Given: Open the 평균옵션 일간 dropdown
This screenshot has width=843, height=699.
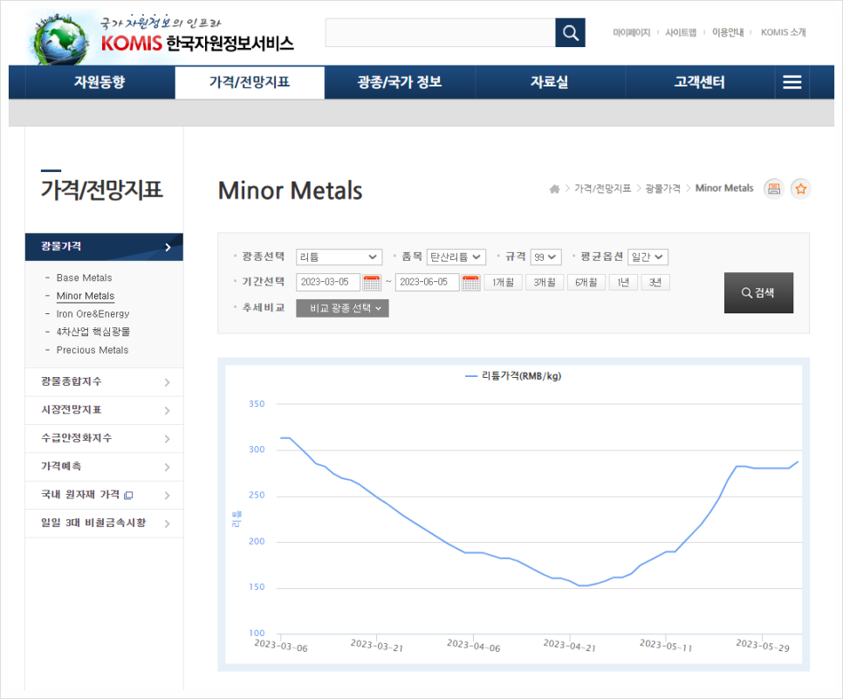Looking at the screenshot, I should (648, 257).
